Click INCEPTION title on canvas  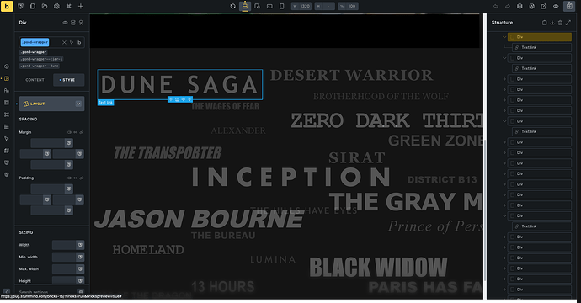[x=291, y=177]
